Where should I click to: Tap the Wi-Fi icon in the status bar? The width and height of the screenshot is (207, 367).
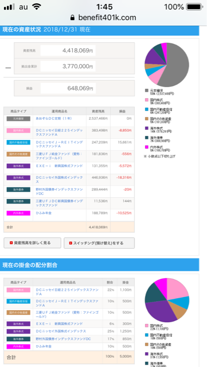(36, 7)
